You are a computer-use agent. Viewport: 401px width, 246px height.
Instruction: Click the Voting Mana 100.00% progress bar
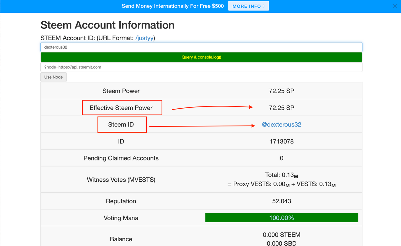(282, 218)
